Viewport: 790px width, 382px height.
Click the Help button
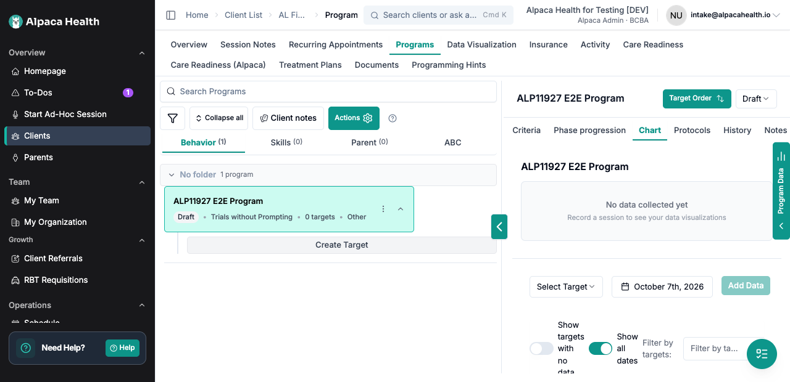click(122, 347)
